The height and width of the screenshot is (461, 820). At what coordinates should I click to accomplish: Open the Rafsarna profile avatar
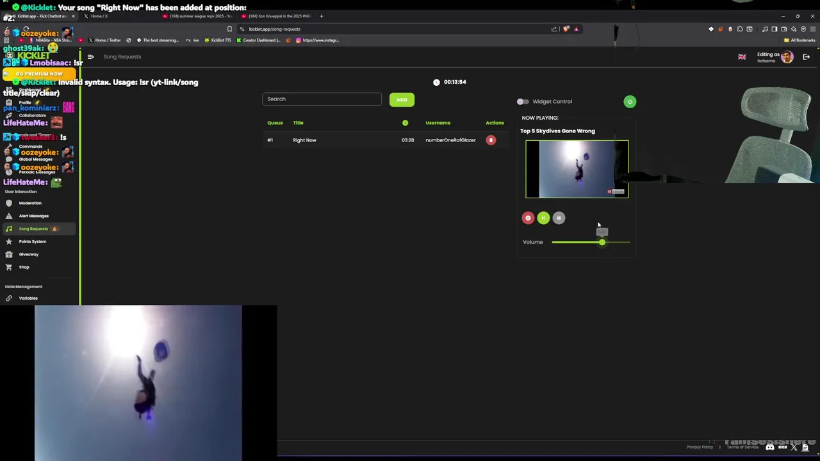tap(787, 57)
